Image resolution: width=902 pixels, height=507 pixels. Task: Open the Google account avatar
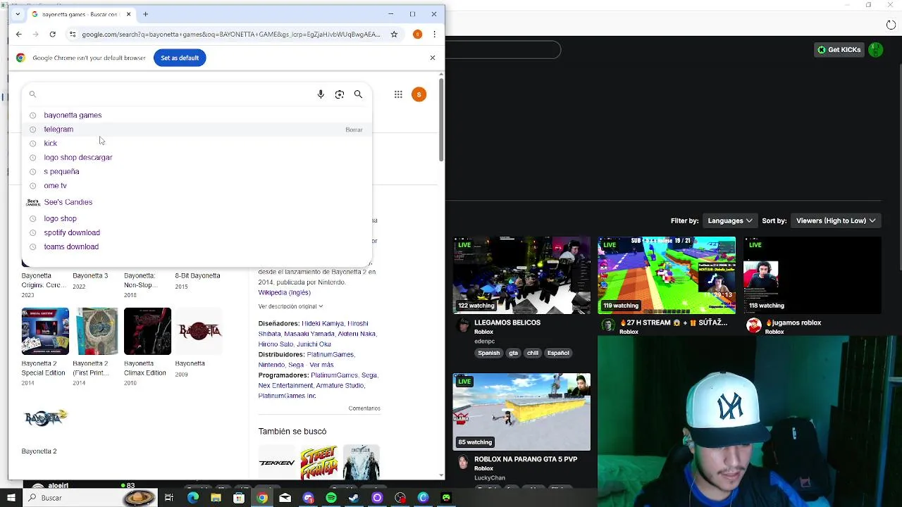tap(419, 94)
